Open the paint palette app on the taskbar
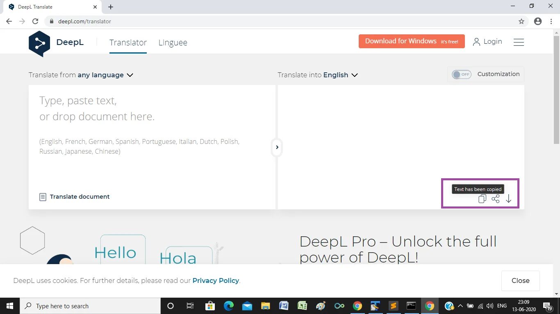 (x=321, y=306)
